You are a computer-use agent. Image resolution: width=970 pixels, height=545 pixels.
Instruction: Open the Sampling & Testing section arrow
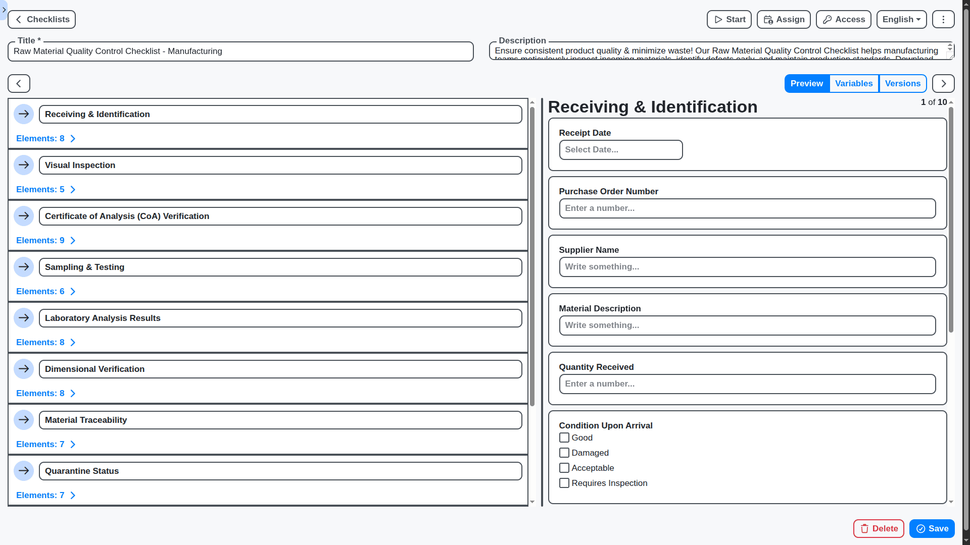point(24,267)
